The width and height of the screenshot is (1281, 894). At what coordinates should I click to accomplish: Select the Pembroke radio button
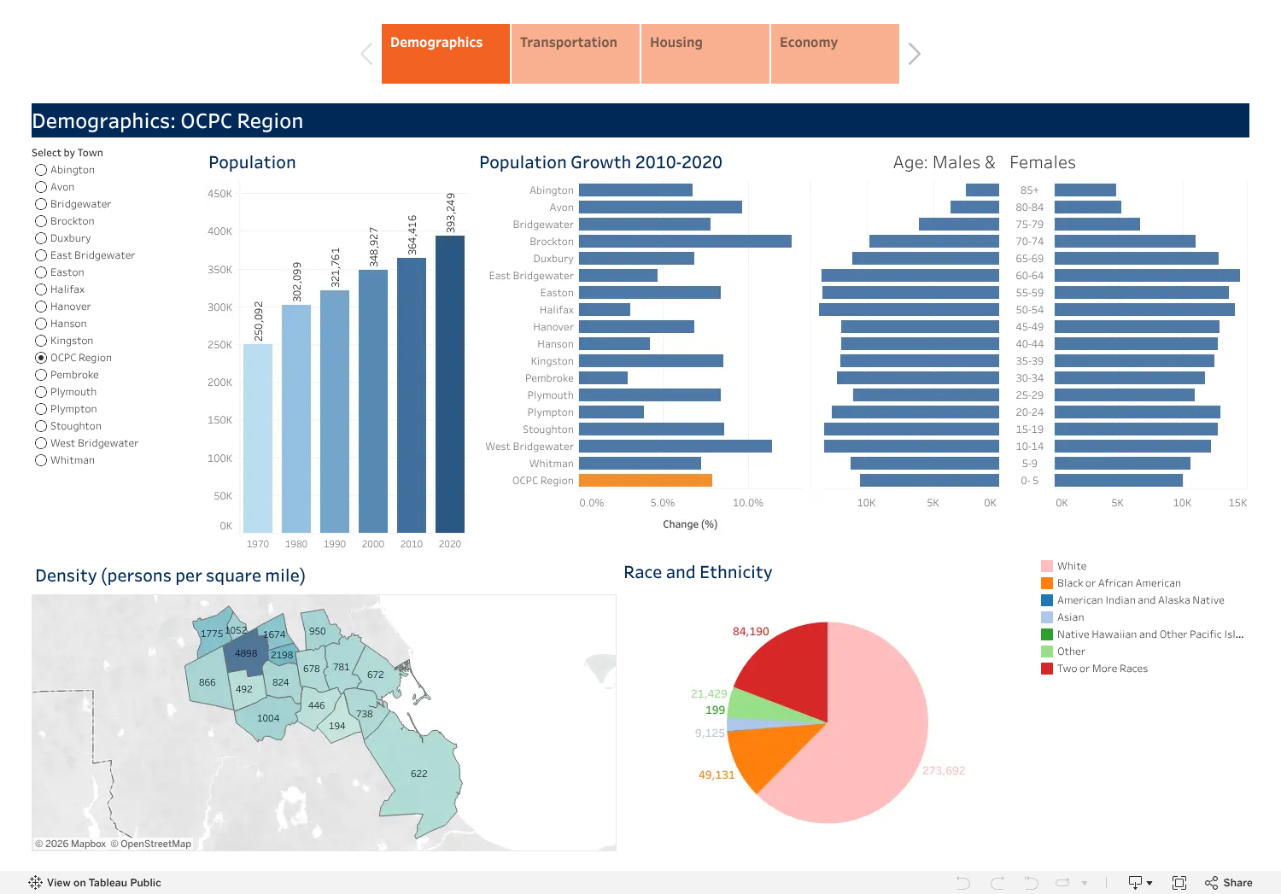(x=41, y=375)
